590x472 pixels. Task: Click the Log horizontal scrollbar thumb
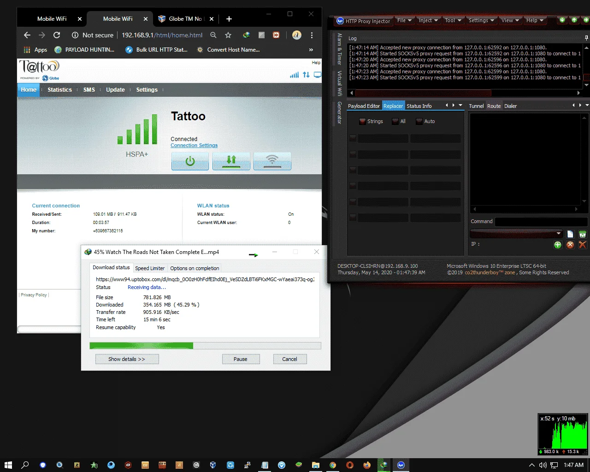(423, 93)
